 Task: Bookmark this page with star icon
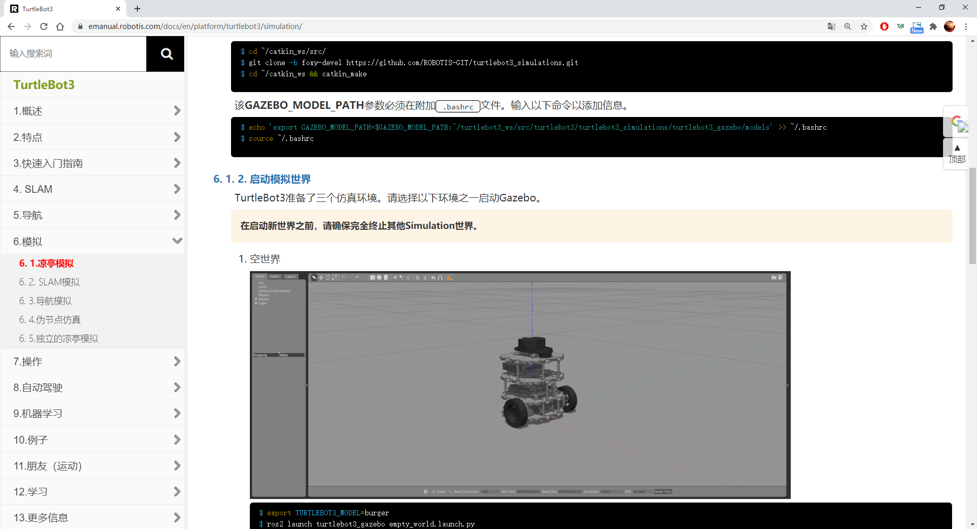864,26
